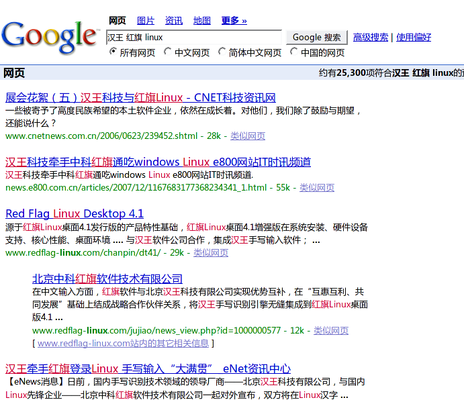The width and height of the screenshot is (464, 400).
Task: Click the search query input field
Action: [194, 38]
